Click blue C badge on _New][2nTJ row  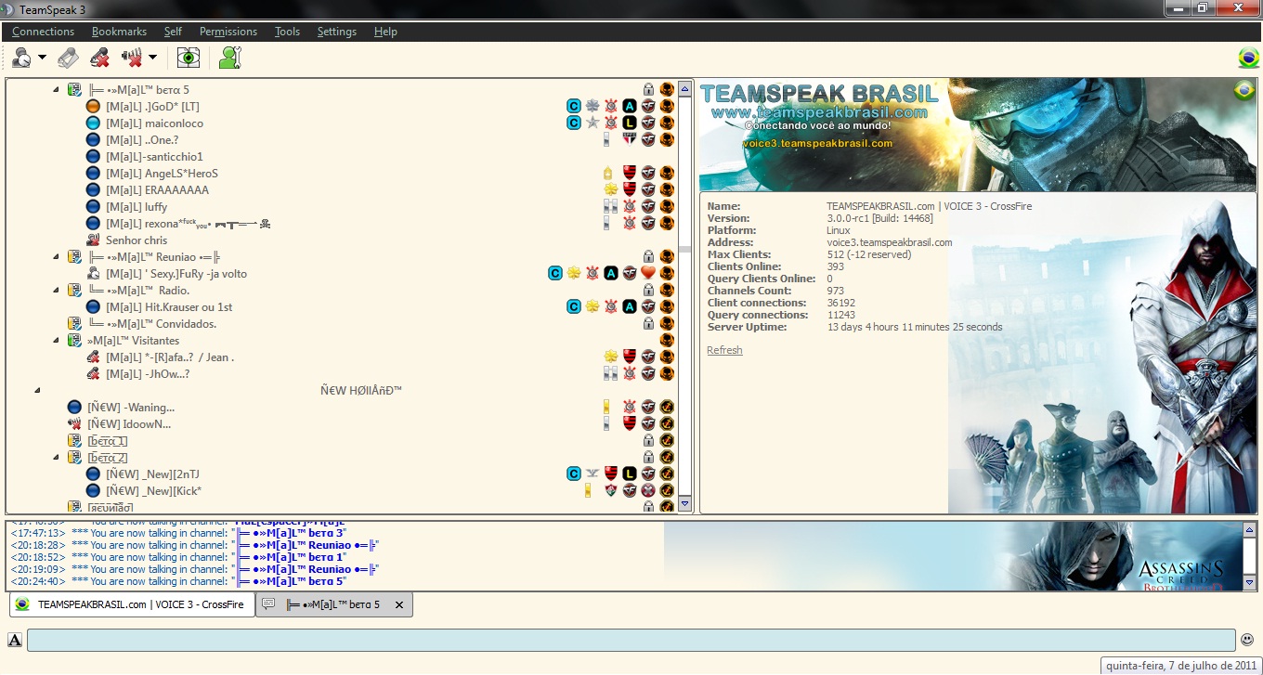point(574,474)
